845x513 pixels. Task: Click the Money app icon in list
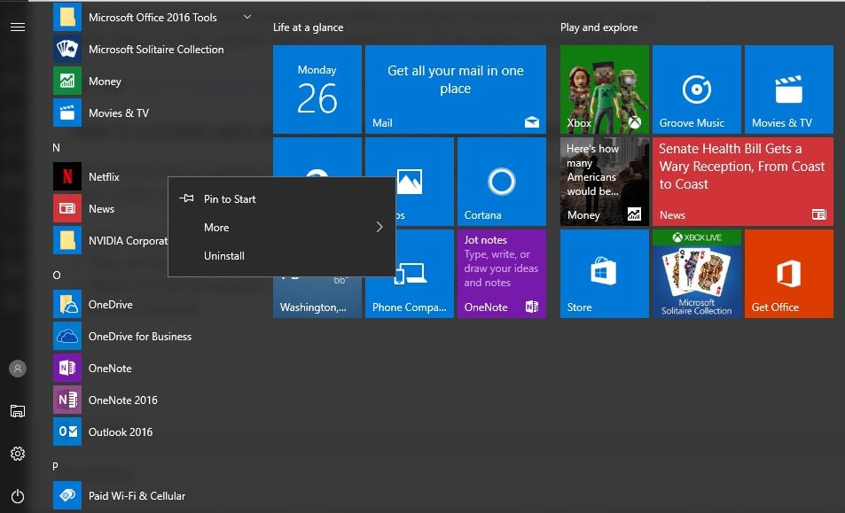click(67, 82)
